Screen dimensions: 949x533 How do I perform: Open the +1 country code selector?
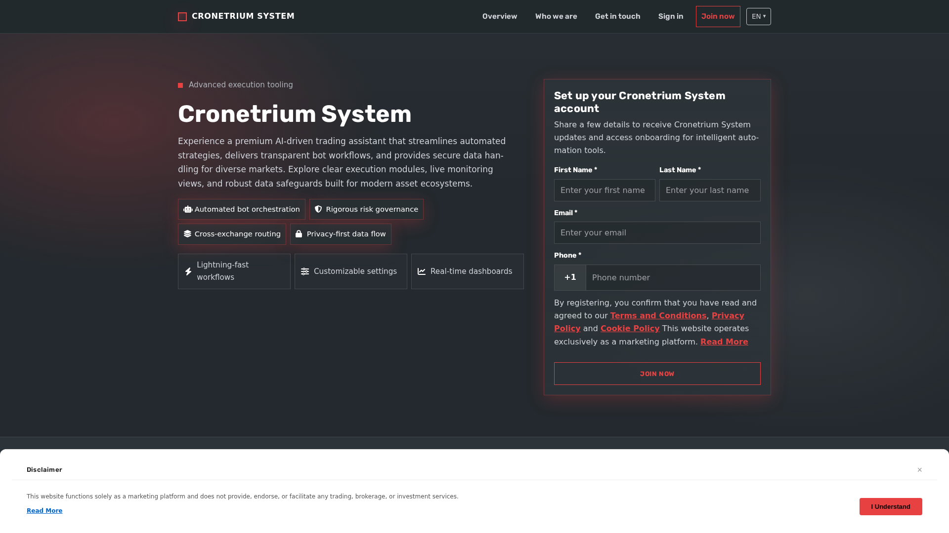pyautogui.click(x=570, y=277)
